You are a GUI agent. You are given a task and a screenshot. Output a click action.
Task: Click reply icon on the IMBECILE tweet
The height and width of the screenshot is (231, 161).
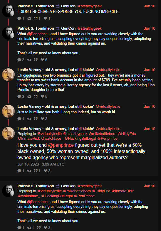coord(19,18)
